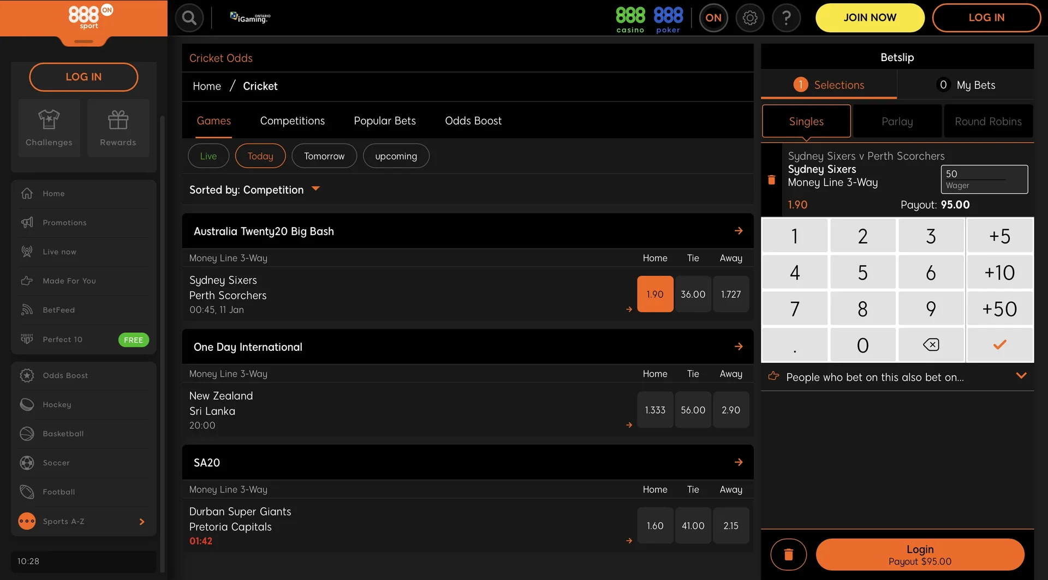
Task: Select Round Robins bet type
Action: [x=988, y=121]
